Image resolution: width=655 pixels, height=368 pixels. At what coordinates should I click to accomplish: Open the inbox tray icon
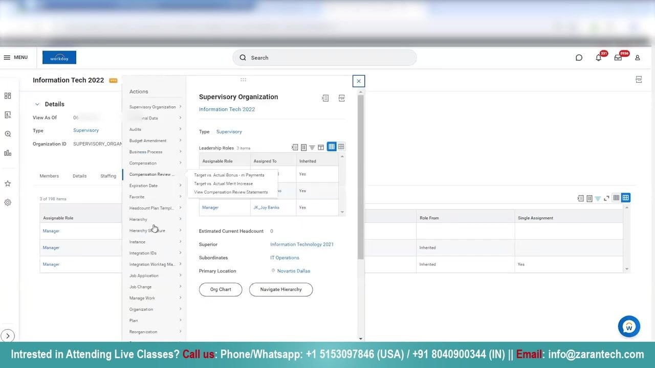(618, 58)
